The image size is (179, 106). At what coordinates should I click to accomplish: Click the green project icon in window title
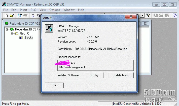7,23
